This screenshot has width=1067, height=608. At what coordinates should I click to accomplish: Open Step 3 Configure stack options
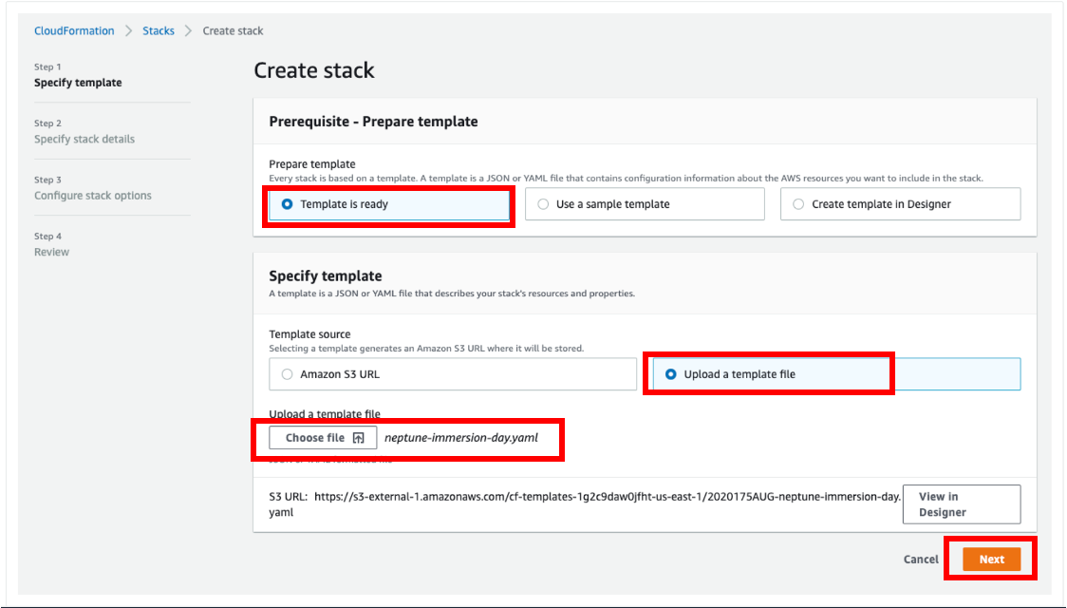click(93, 196)
